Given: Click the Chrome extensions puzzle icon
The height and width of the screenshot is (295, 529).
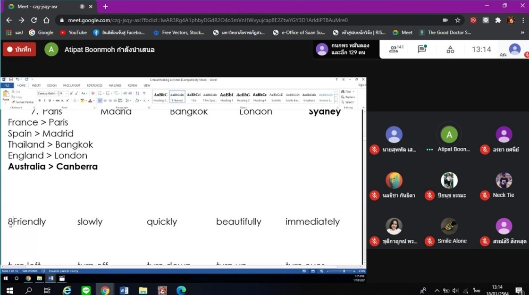Looking at the screenshot, I should pyautogui.click(x=498, y=20).
